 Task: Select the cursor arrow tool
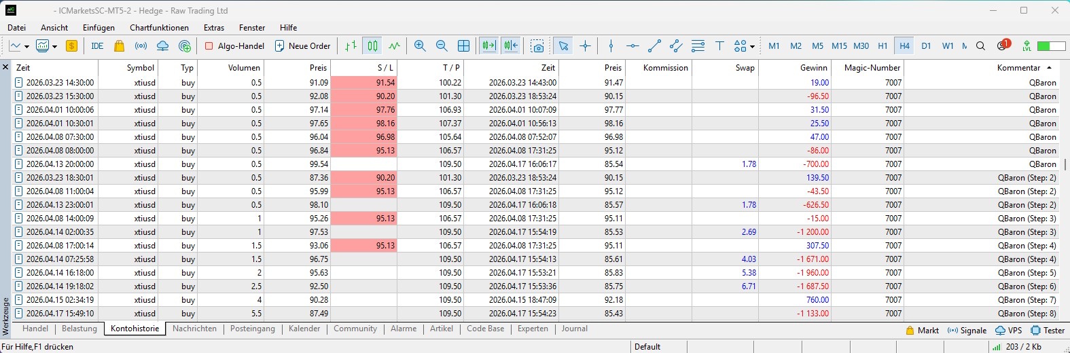coord(563,46)
